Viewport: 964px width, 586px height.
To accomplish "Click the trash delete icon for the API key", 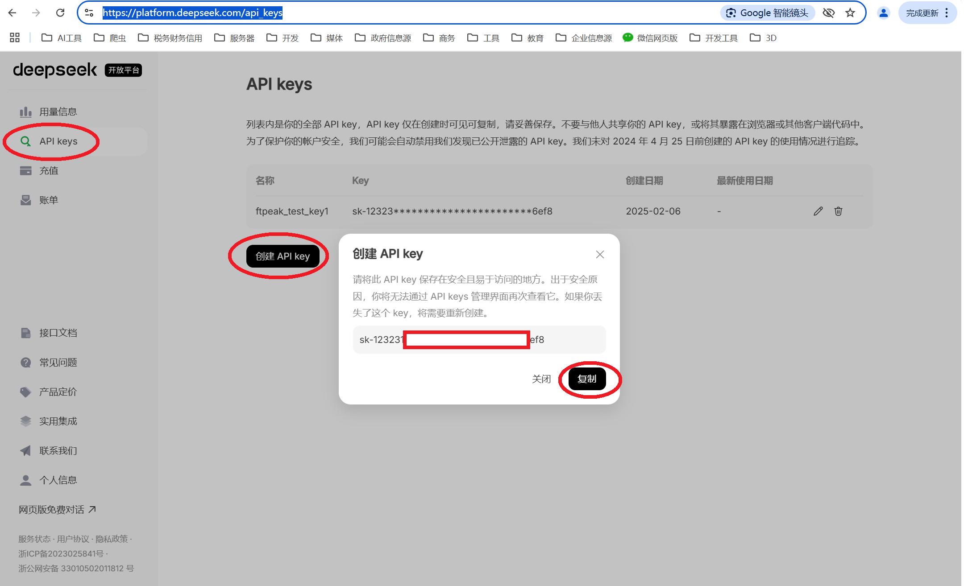I will tap(838, 211).
